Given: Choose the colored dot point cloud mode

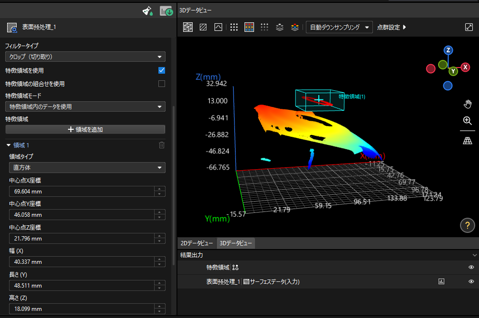Looking at the screenshot, I should tap(249, 27).
